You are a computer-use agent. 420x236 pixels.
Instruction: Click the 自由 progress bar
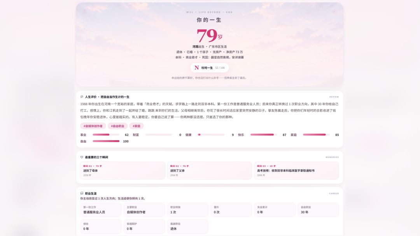tap(106, 141)
